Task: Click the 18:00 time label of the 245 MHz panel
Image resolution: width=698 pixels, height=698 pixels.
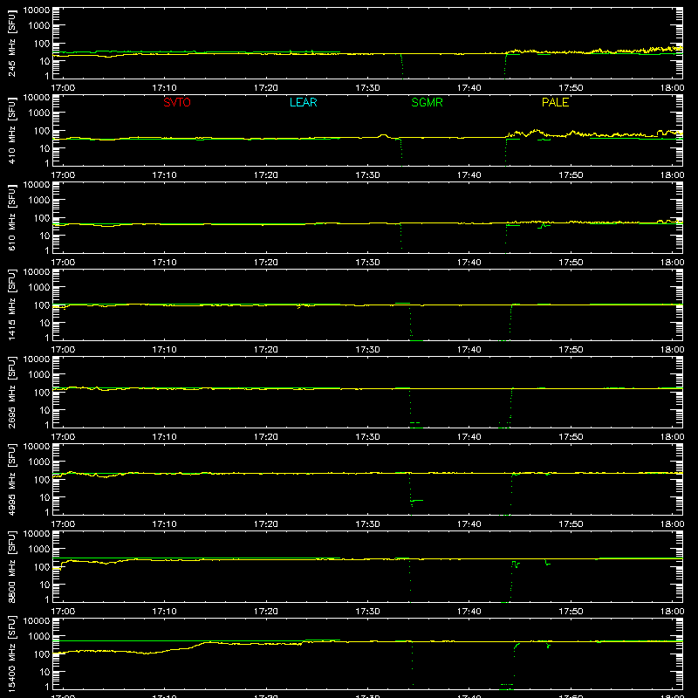Action: [672, 88]
